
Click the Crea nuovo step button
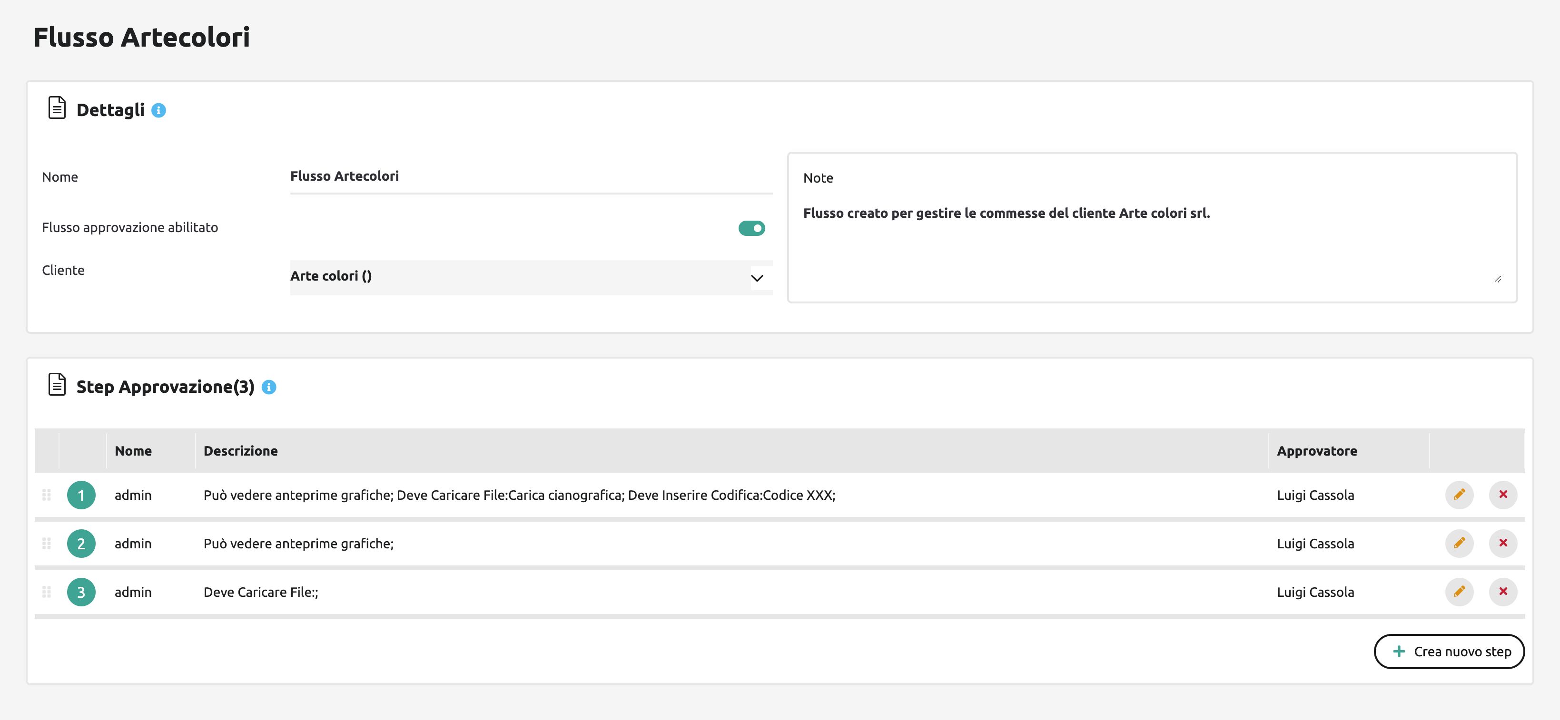click(1449, 652)
